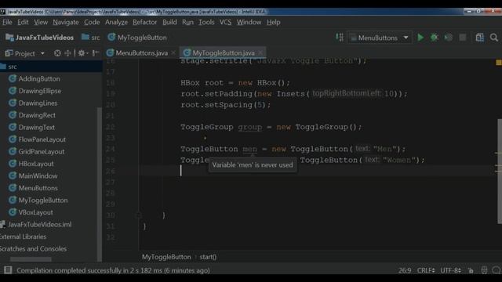502x282 pixels.
Task: Fold the start() method at line 30
Action: tap(139, 215)
